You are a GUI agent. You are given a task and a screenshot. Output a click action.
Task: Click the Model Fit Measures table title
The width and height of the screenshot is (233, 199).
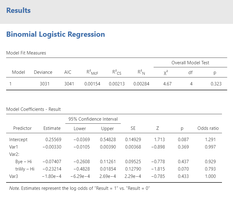[x=26, y=53]
